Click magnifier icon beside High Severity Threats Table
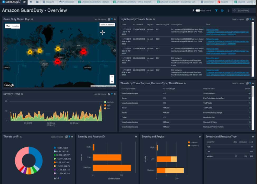 [154, 19]
